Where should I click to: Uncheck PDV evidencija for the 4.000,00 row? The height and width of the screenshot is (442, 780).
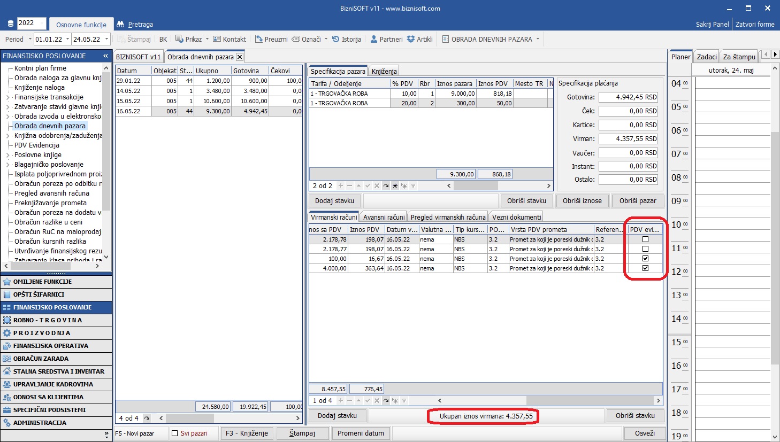[x=645, y=268]
